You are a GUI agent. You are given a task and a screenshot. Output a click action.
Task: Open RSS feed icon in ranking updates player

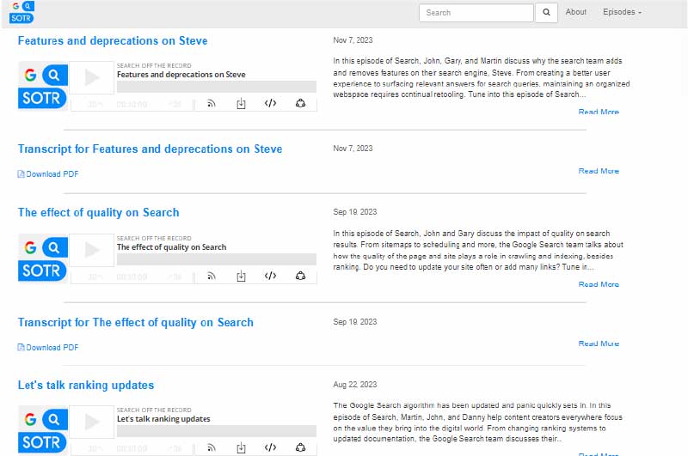[211, 448]
